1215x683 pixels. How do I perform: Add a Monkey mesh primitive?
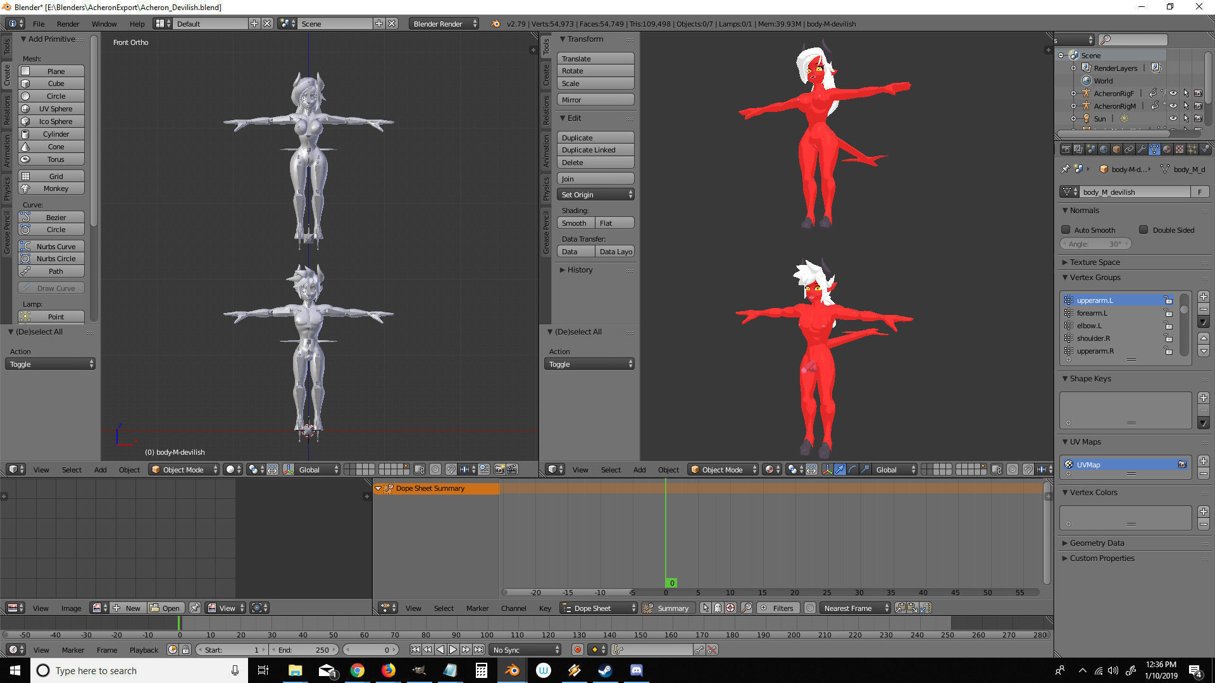click(x=51, y=188)
